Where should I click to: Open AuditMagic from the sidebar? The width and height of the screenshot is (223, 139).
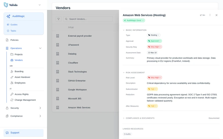[18, 16]
